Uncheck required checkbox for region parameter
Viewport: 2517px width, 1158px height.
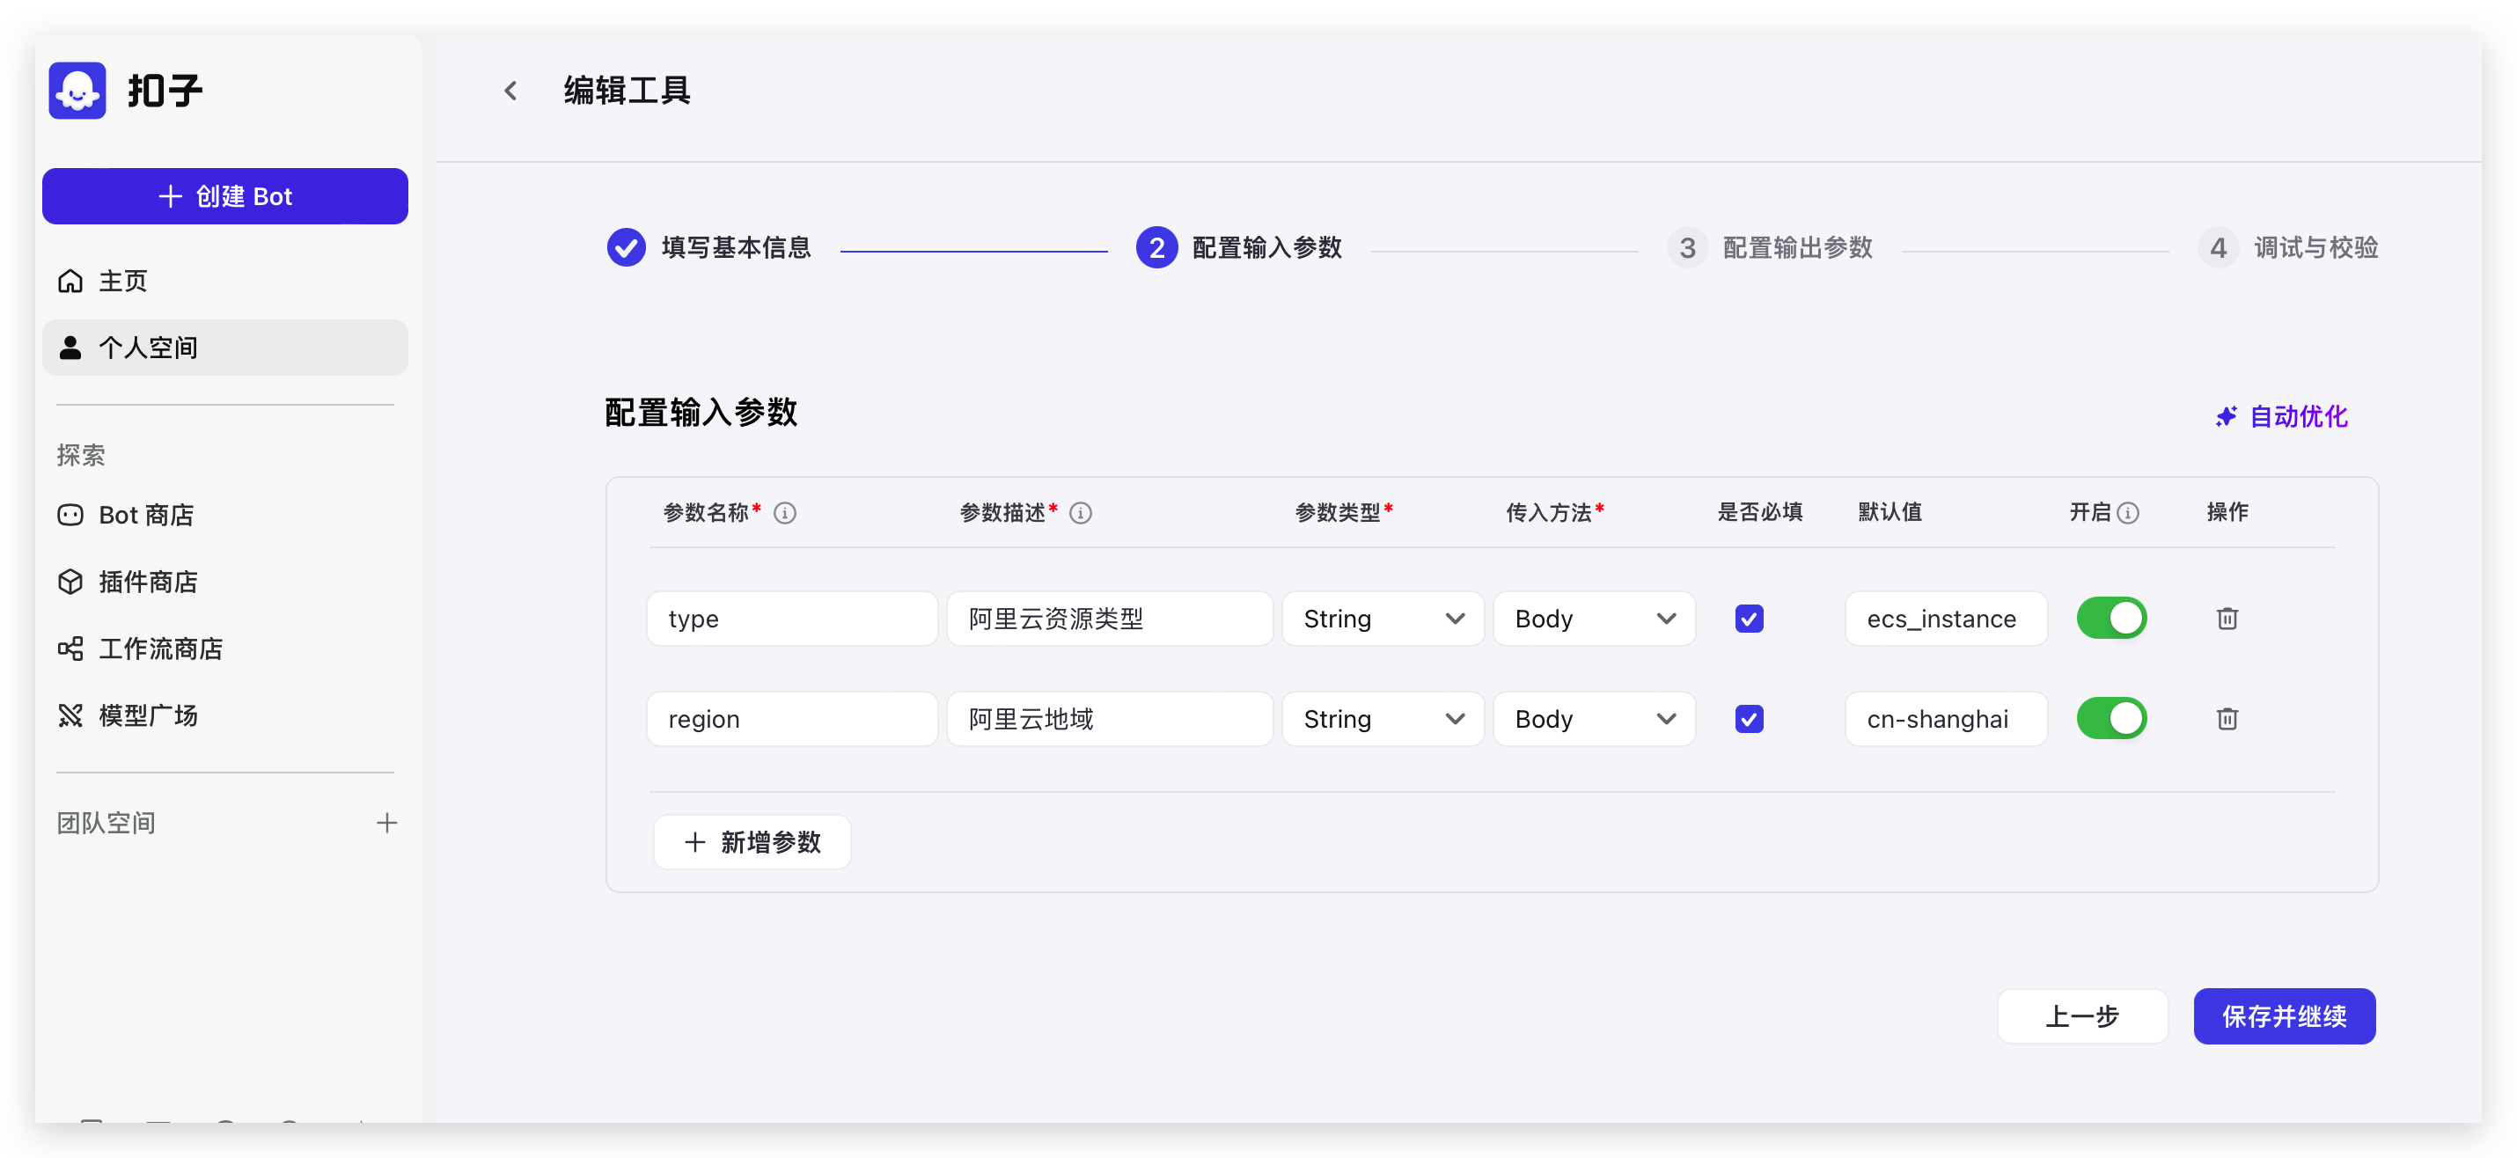coord(1749,719)
